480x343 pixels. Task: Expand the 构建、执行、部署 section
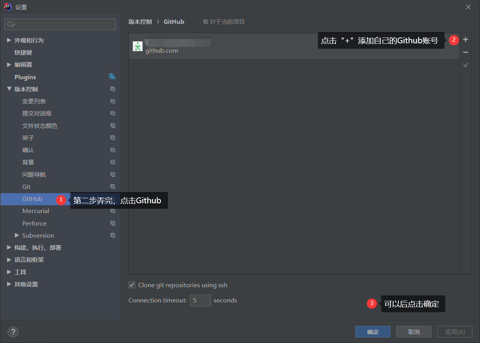click(9, 247)
